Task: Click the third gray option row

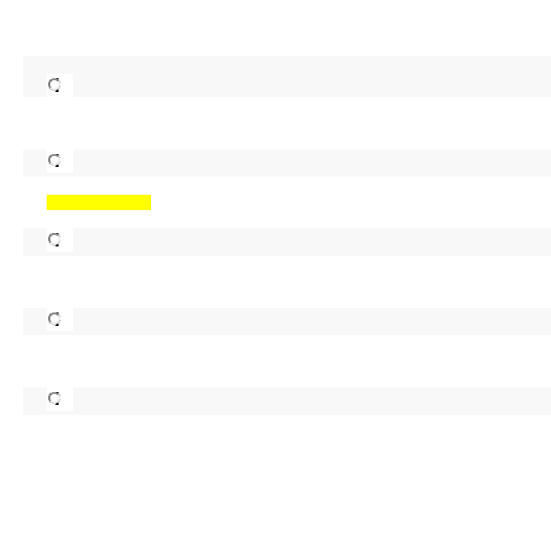Action: (x=287, y=242)
